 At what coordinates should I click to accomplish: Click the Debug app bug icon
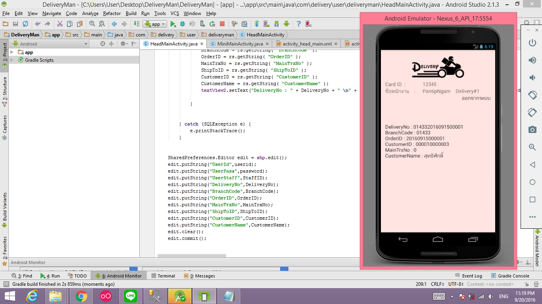(x=183, y=24)
